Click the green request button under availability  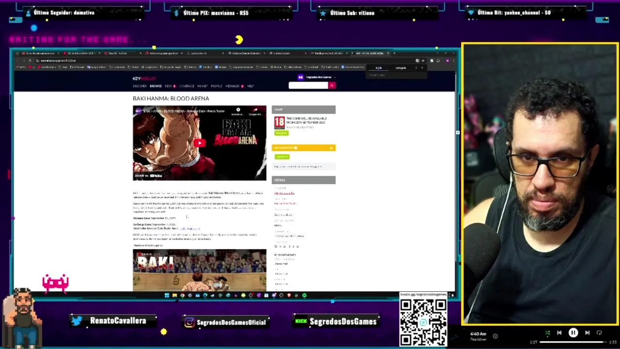[281, 133]
